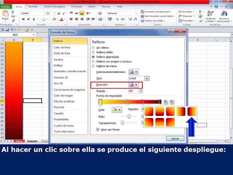This screenshot has width=233, height=175.
Task: Open the Formato condicional menu
Action: (x=157, y=12)
